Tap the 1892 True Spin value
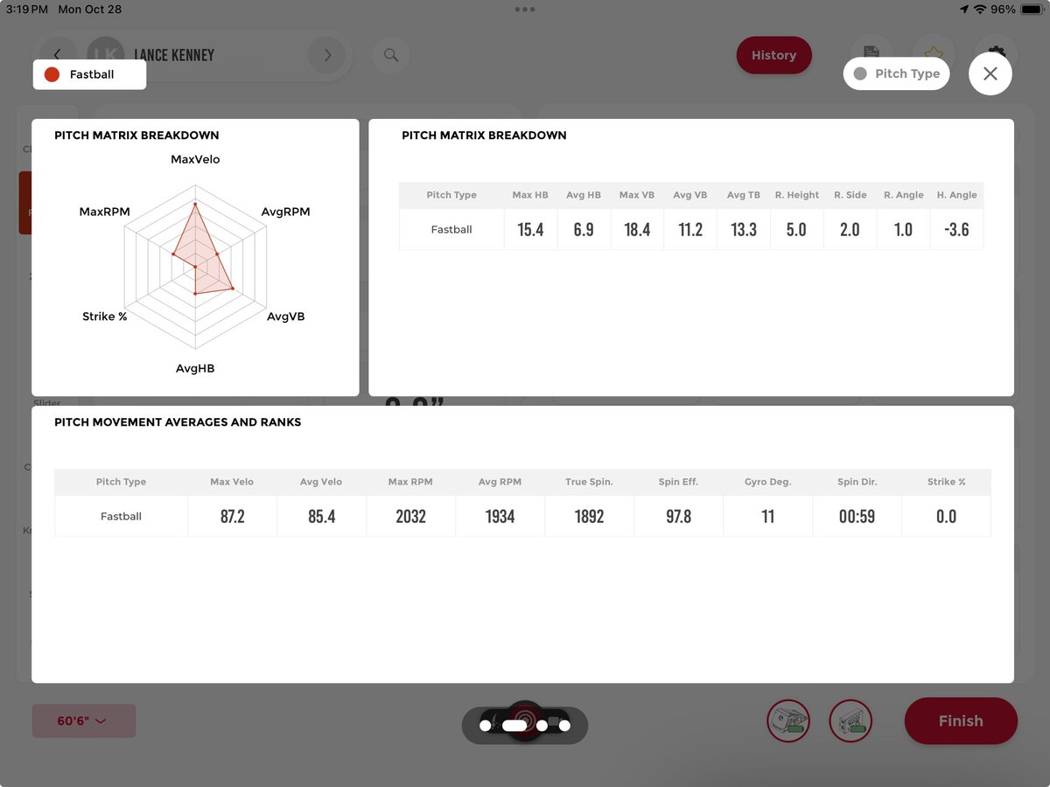Screen dimensions: 1050x787 (x=589, y=516)
